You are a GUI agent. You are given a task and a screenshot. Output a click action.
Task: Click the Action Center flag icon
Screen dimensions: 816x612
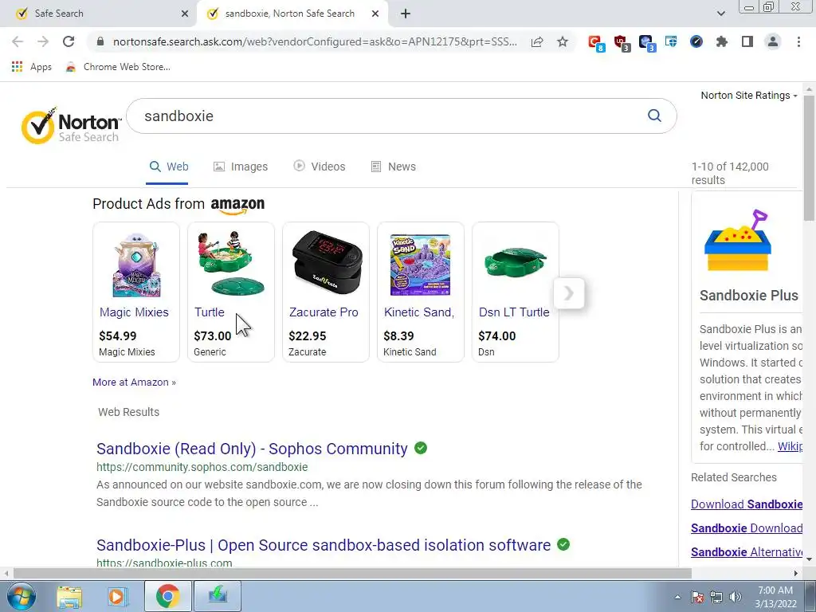coord(697,597)
